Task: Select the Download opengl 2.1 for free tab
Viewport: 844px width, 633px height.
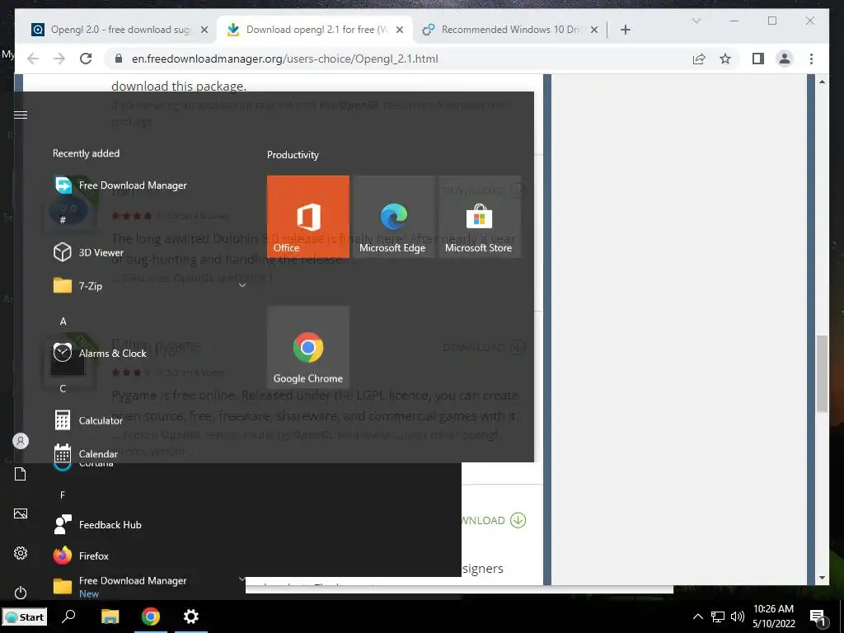Action: click(315, 30)
